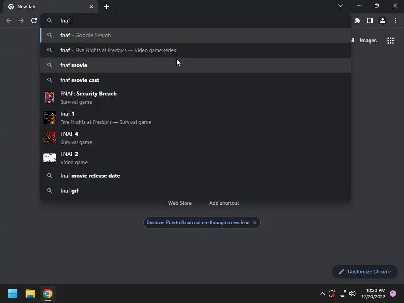Click the Chrome taskbar icon
404x303 pixels.
coord(48,294)
